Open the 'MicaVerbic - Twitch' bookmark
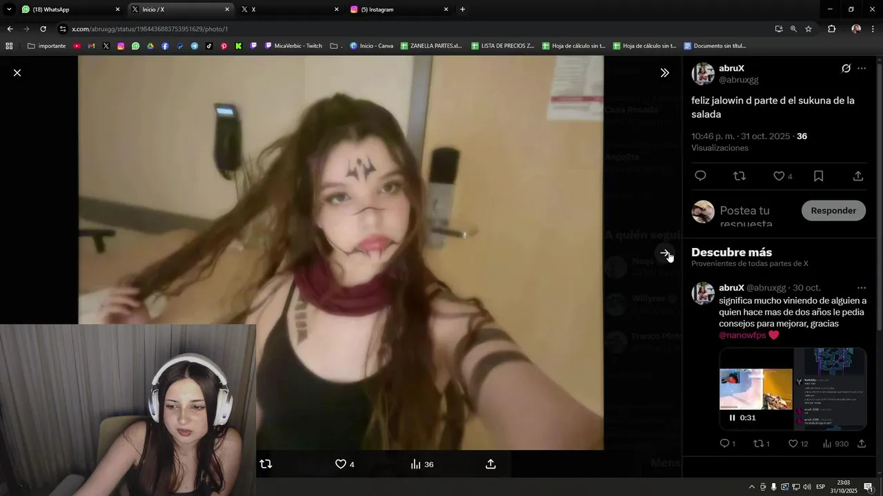Image resolution: width=883 pixels, height=496 pixels. (x=294, y=46)
